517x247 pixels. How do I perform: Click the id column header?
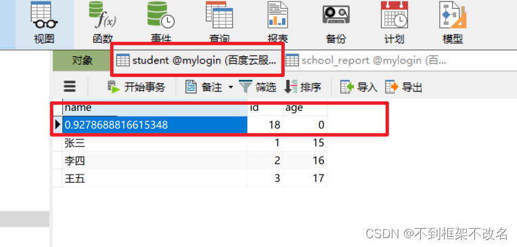coord(265,108)
